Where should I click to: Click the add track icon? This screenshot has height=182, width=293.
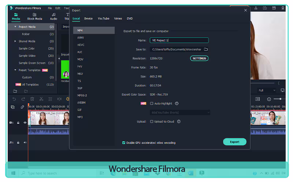coord(13,107)
